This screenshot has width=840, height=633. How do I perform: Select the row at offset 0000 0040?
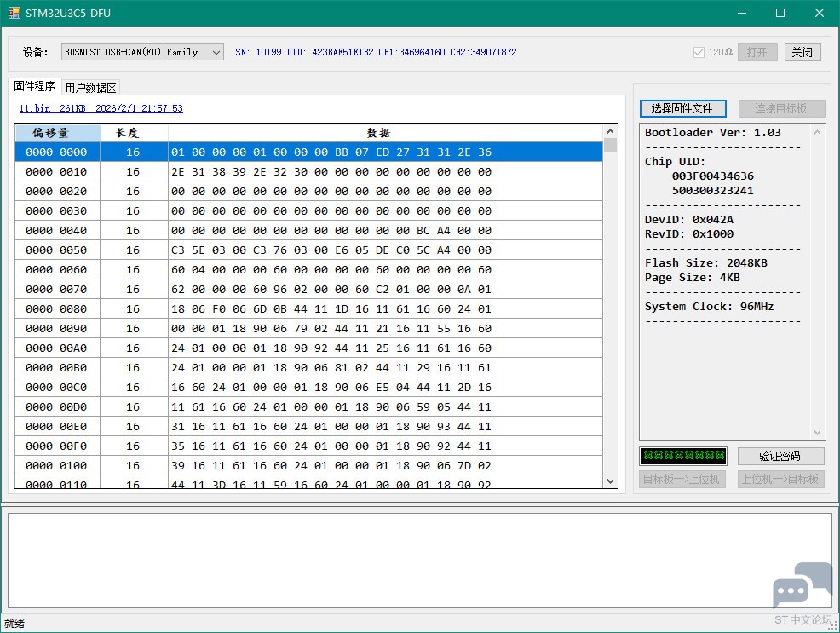[308, 230]
